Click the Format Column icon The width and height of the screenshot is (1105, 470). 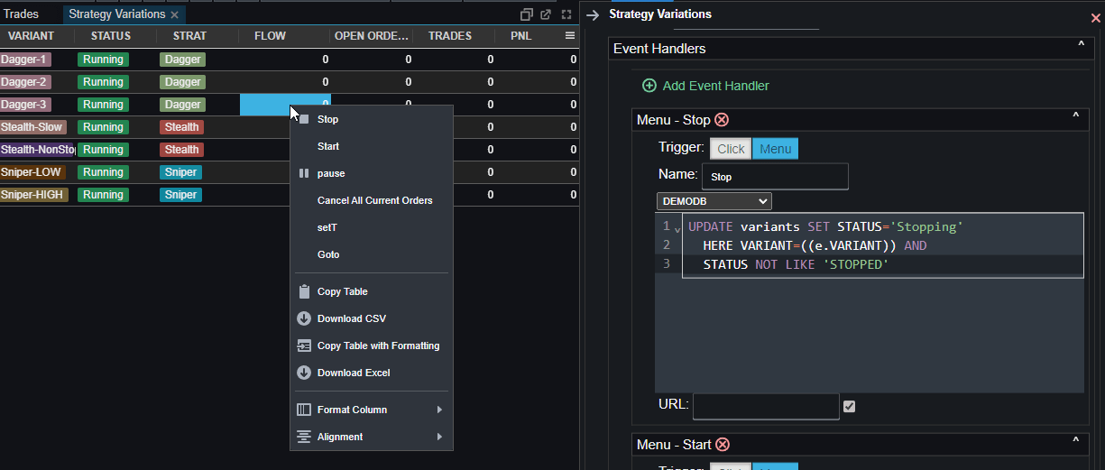tap(304, 410)
